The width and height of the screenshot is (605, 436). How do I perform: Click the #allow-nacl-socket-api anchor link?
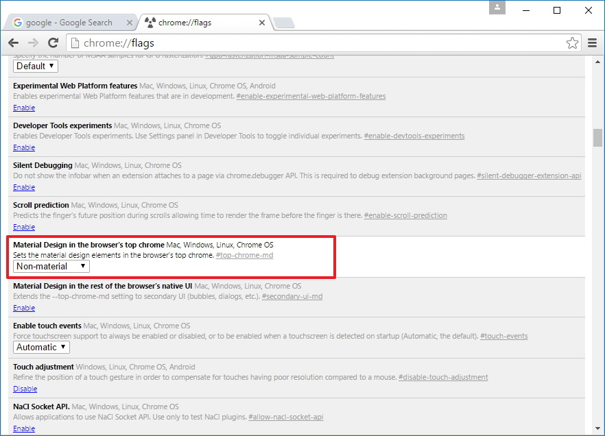(x=286, y=417)
